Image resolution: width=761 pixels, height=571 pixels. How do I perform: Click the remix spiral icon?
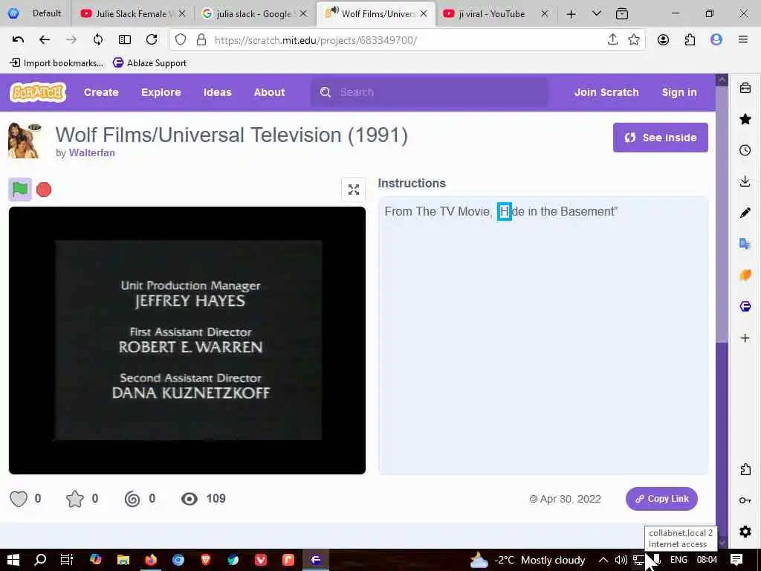[132, 499]
